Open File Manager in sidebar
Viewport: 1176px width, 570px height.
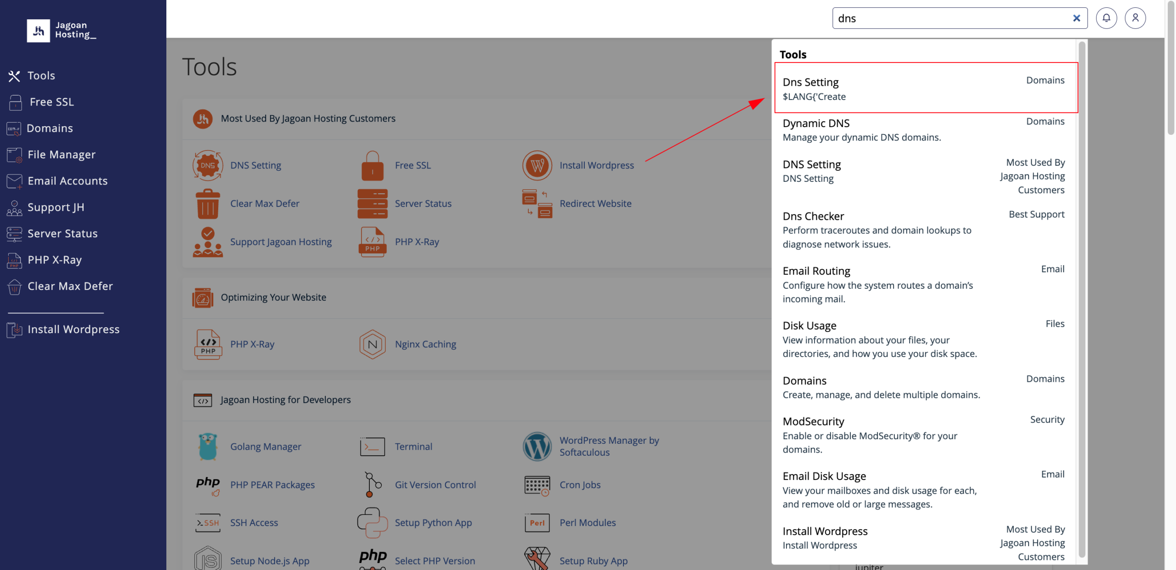(x=61, y=155)
